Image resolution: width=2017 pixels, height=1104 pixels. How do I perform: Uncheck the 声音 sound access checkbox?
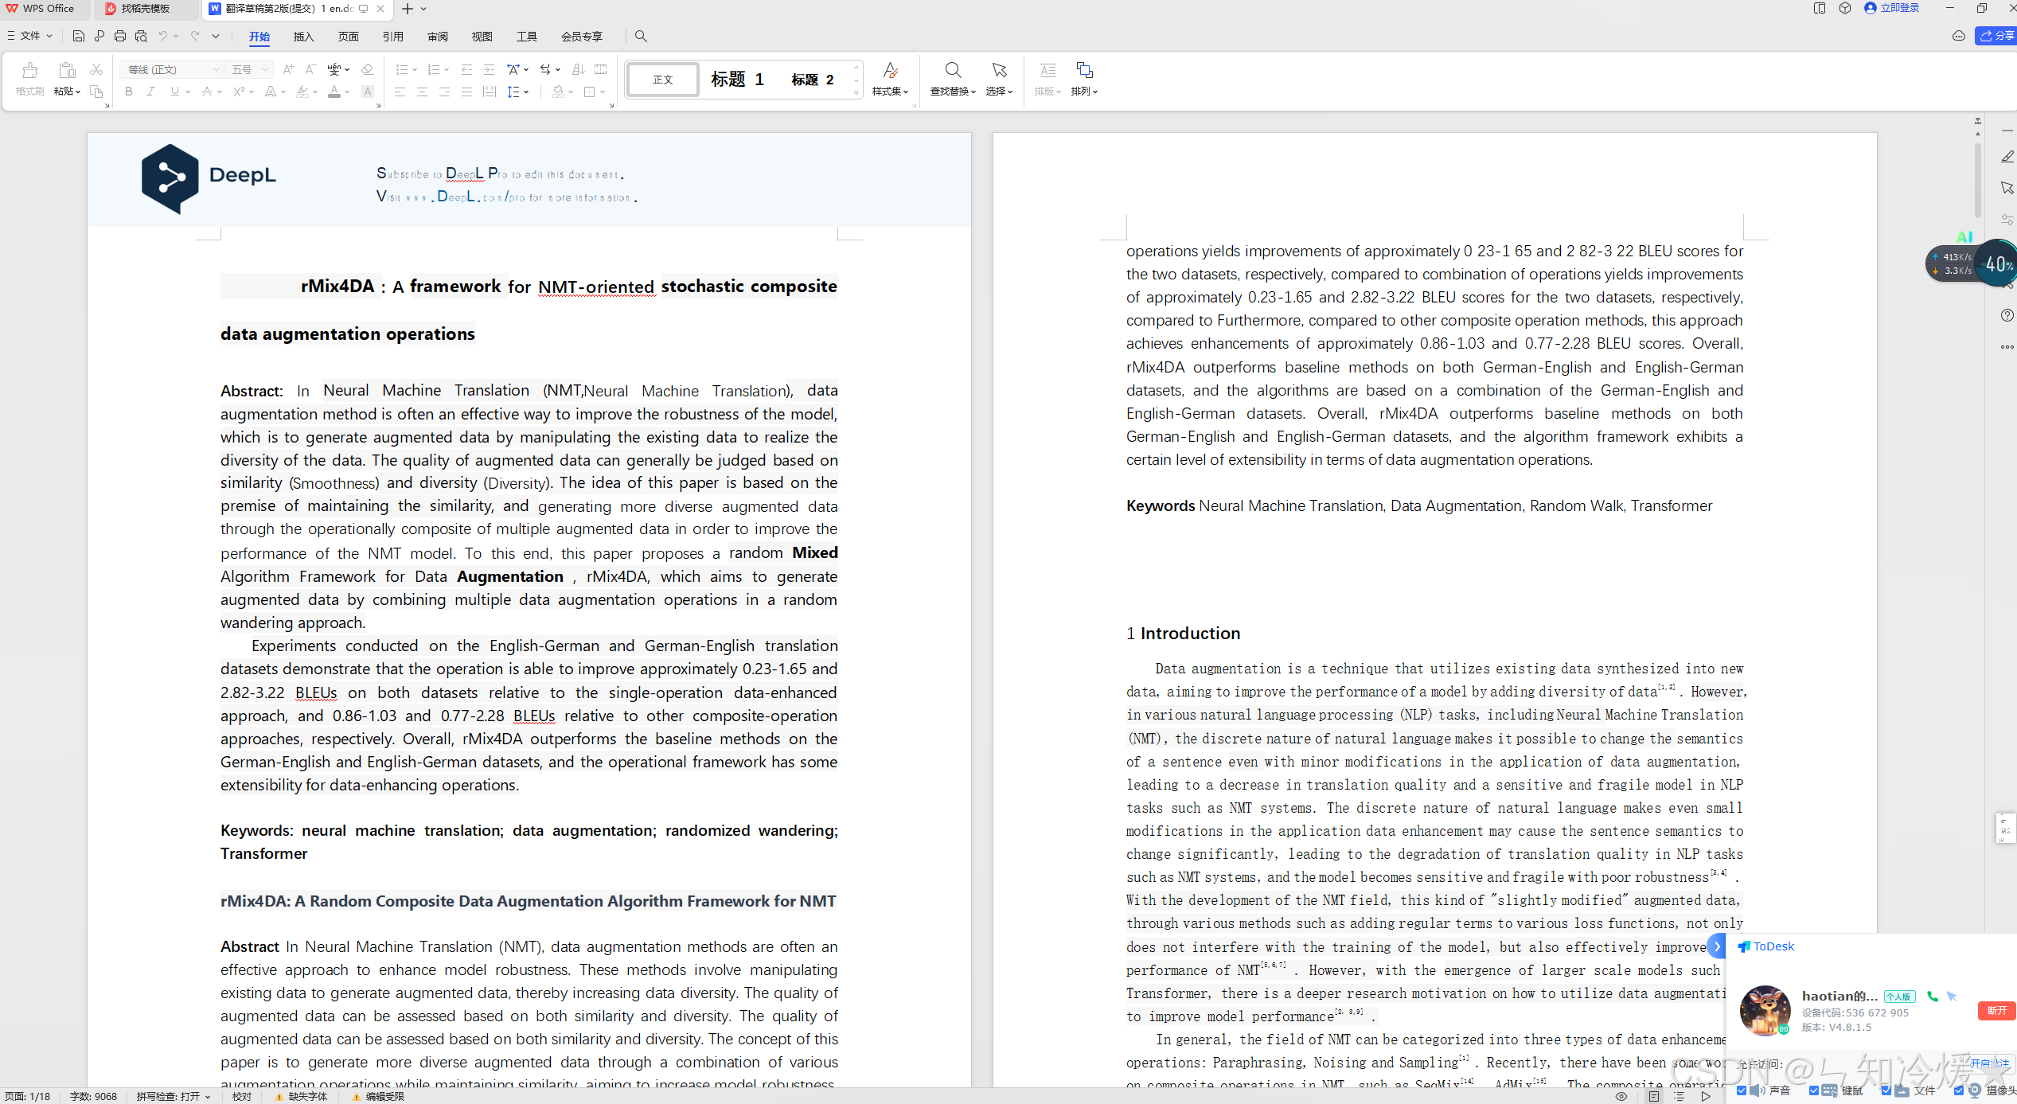(1742, 1090)
